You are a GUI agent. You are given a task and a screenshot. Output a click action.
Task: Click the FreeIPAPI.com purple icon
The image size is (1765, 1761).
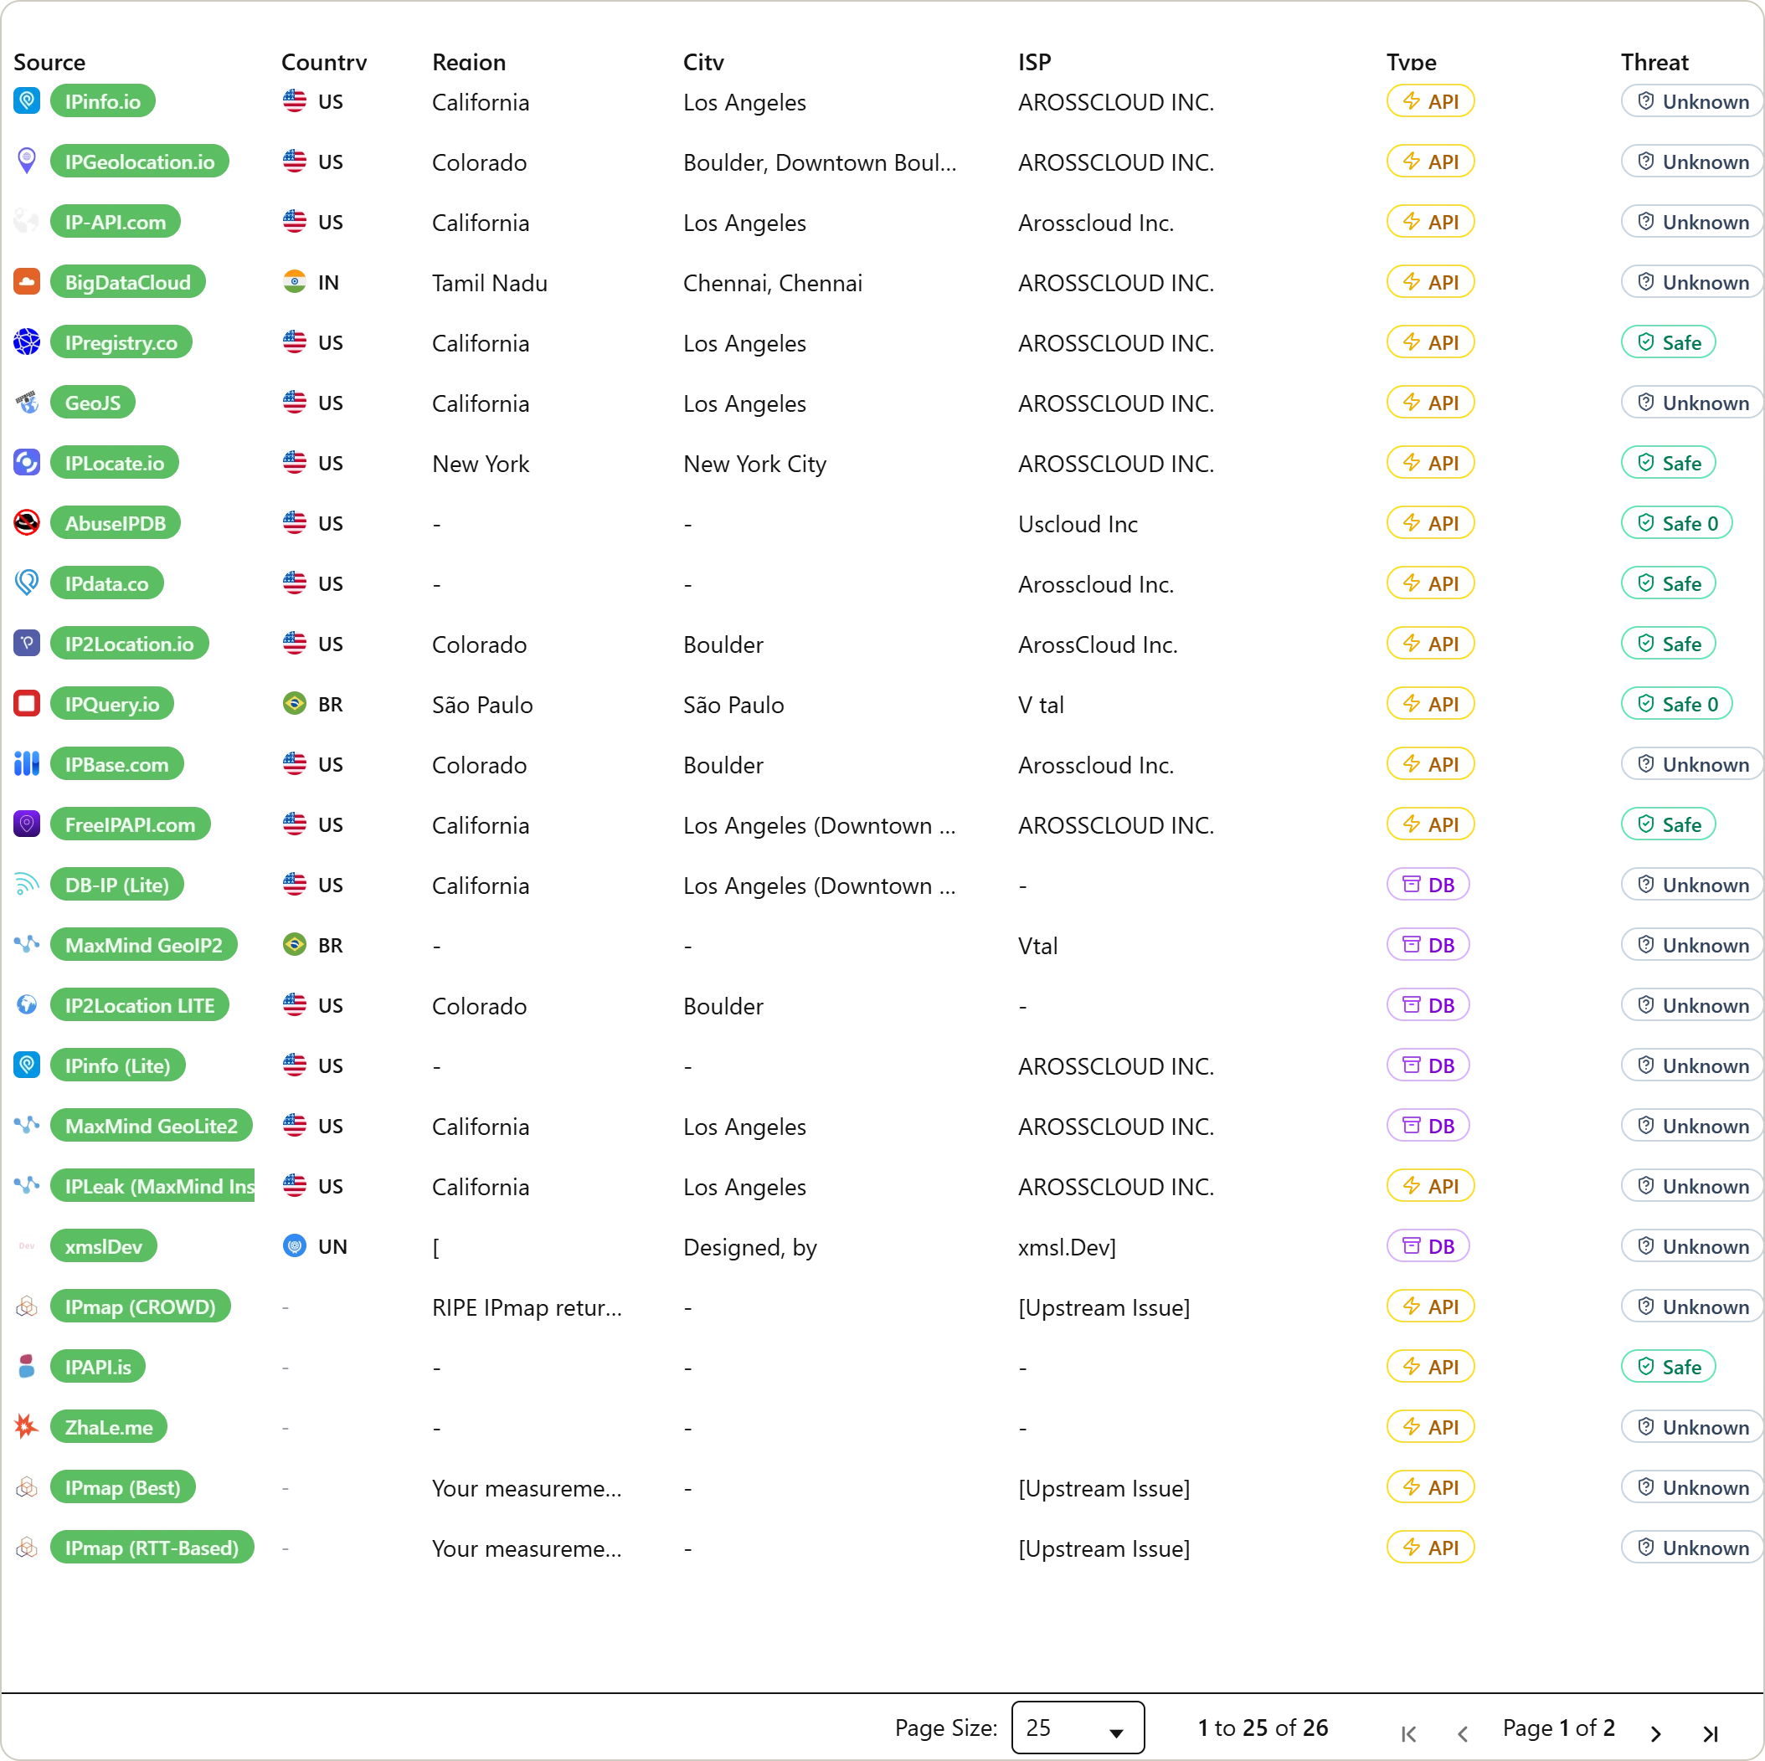coord(27,824)
